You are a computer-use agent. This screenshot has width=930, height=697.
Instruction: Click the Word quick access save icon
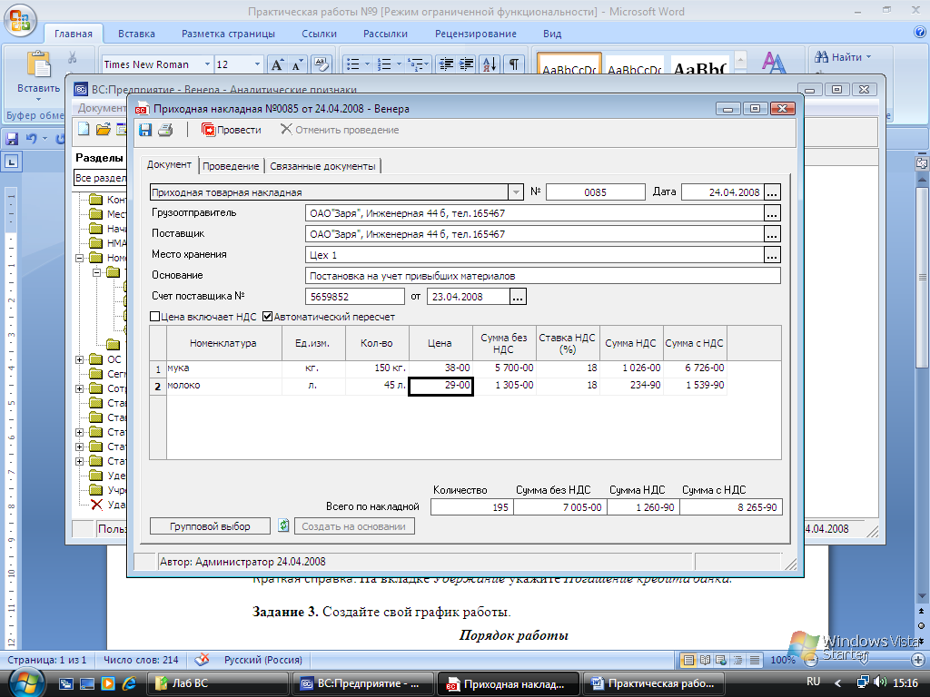[12, 139]
